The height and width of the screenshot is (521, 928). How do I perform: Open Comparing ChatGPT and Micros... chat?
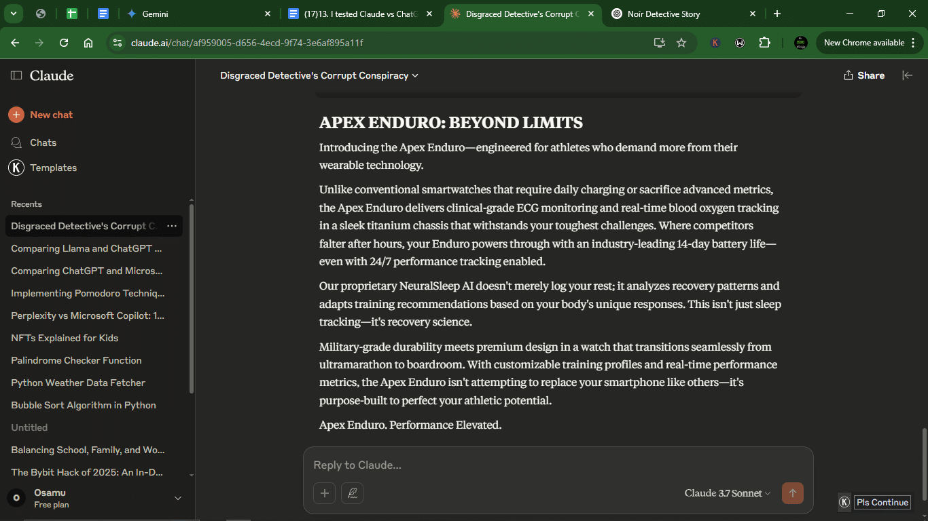[x=87, y=271]
